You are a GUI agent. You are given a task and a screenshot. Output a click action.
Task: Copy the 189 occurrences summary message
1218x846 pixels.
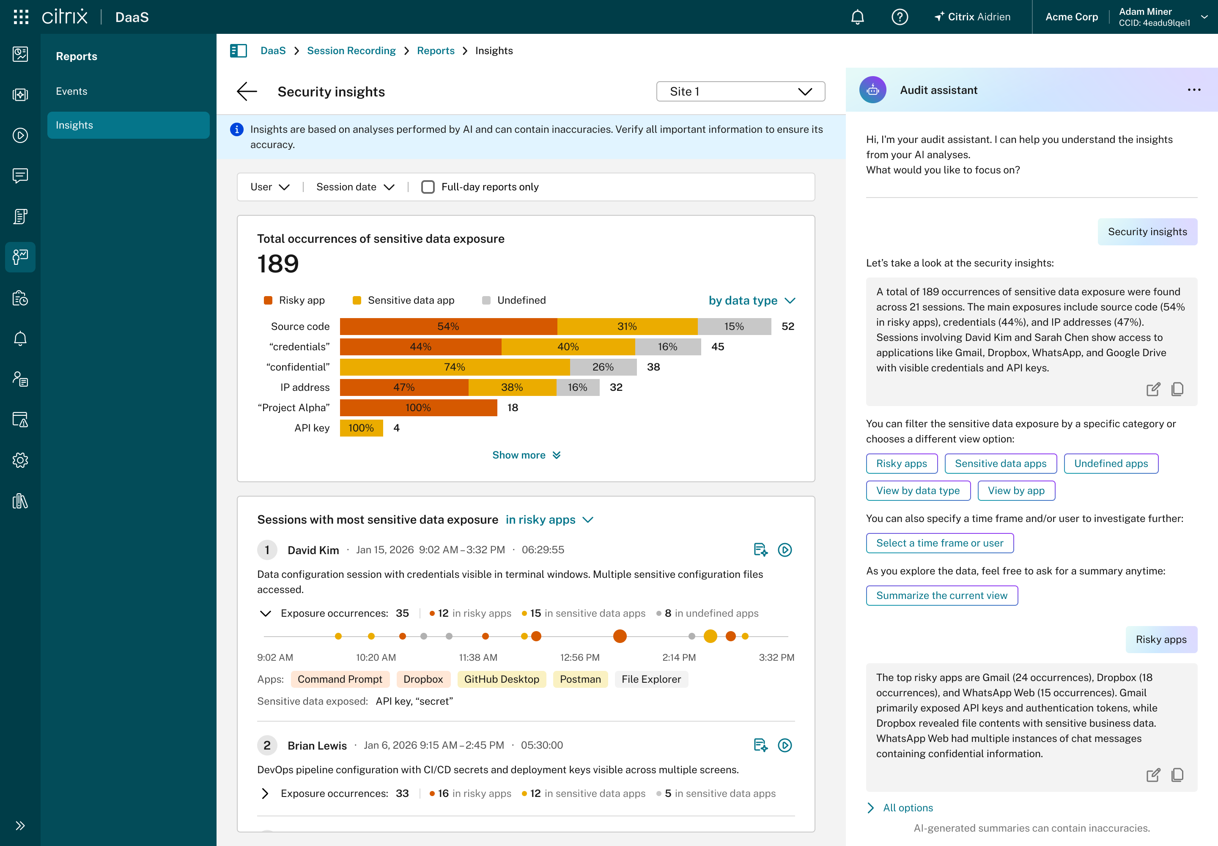[1177, 389]
